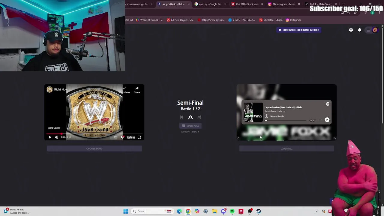The image size is (384, 216).
Task: Open File Explorer from taskbar
Action: (x=214, y=211)
